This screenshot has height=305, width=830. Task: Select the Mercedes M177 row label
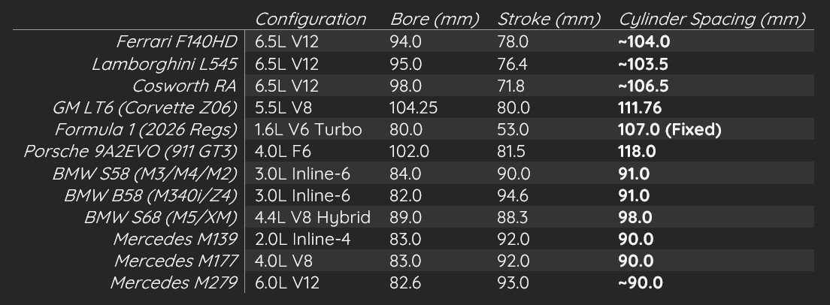tap(177, 261)
